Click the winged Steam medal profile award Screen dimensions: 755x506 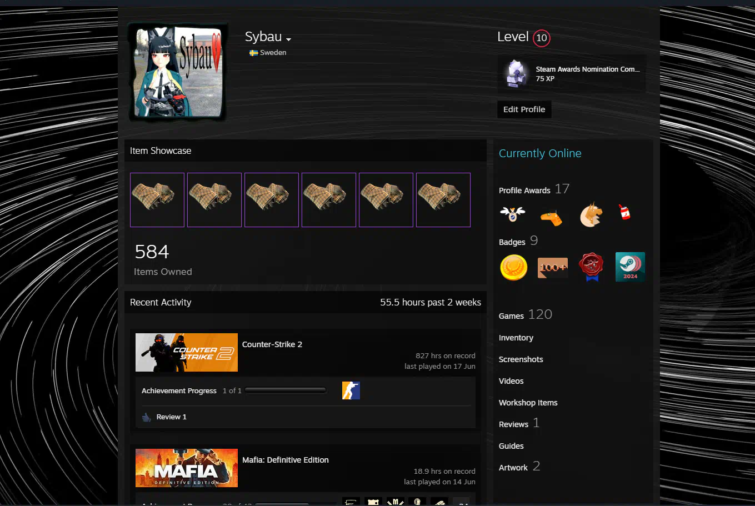512,214
